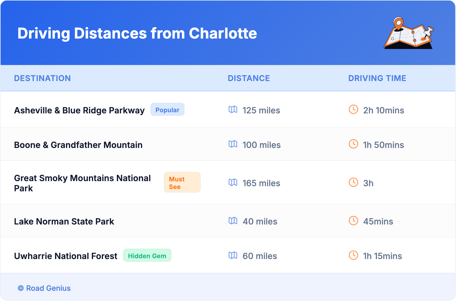Screen dimensions: 456x301
Task: Click the DRIVING TIME column header
Action: 377,78
